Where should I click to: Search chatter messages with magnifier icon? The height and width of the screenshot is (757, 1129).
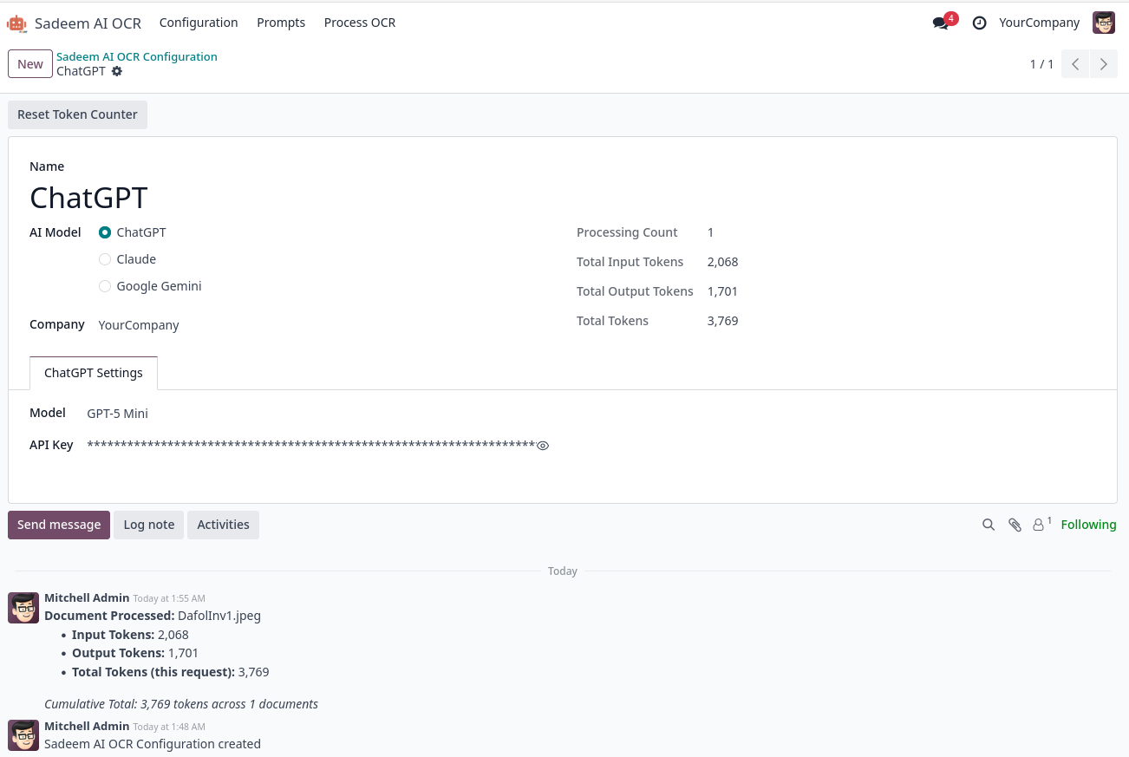[989, 525]
